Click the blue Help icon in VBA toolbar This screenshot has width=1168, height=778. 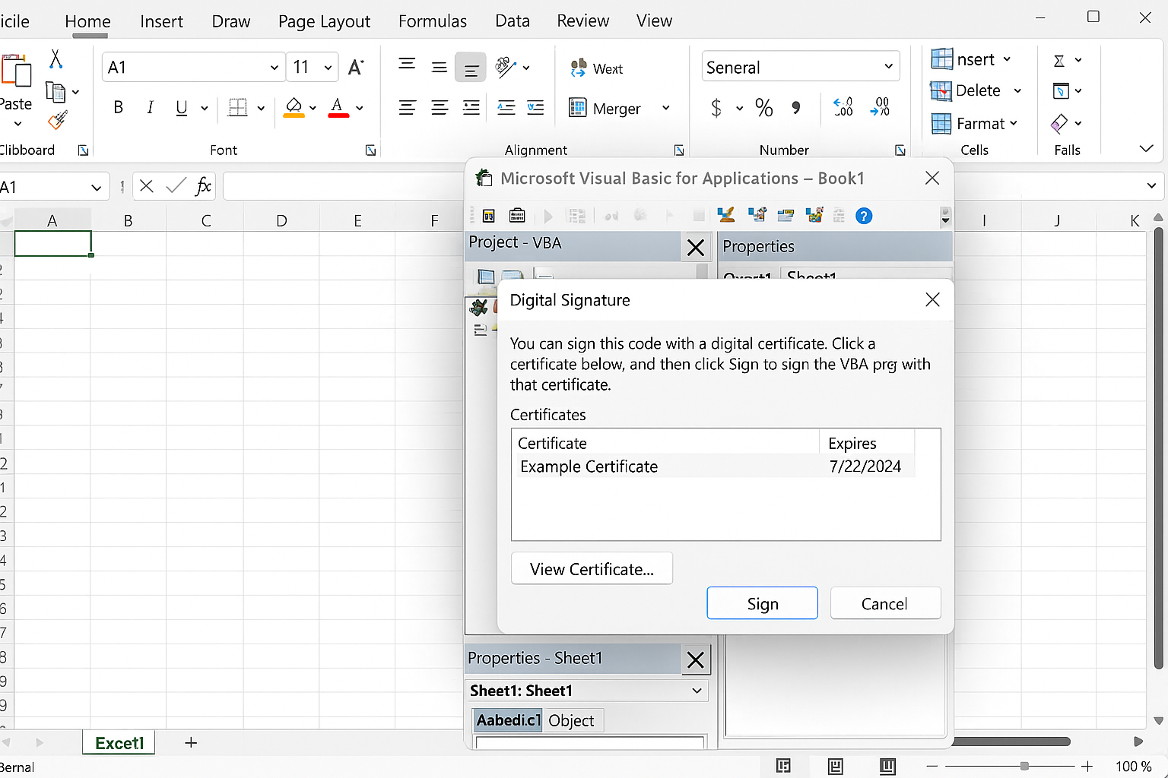click(x=864, y=216)
